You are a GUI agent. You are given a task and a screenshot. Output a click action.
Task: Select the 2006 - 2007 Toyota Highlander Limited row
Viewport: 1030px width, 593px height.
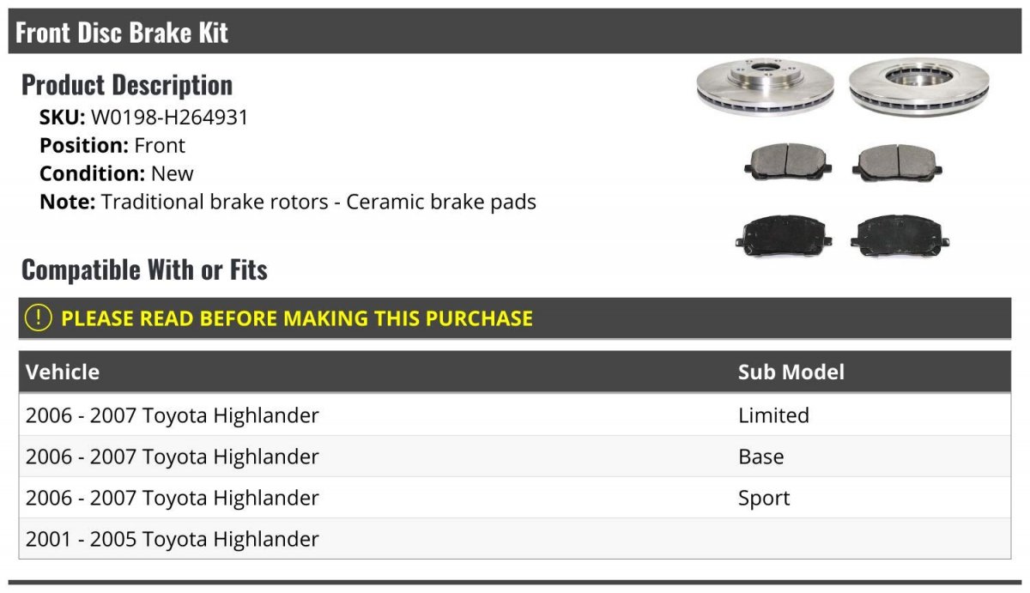pyautogui.click(x=514, y=415)
